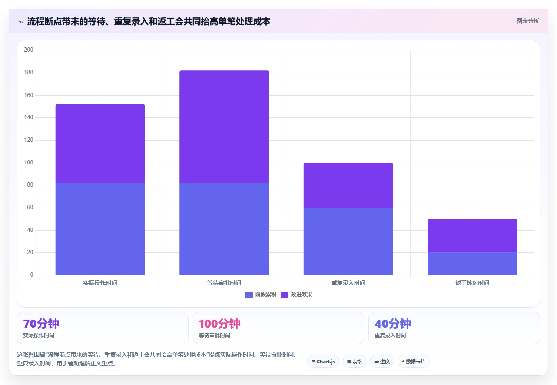Toggle the 阶段累积 legend swatch
The image size is (557, 385).
[249, 295]
